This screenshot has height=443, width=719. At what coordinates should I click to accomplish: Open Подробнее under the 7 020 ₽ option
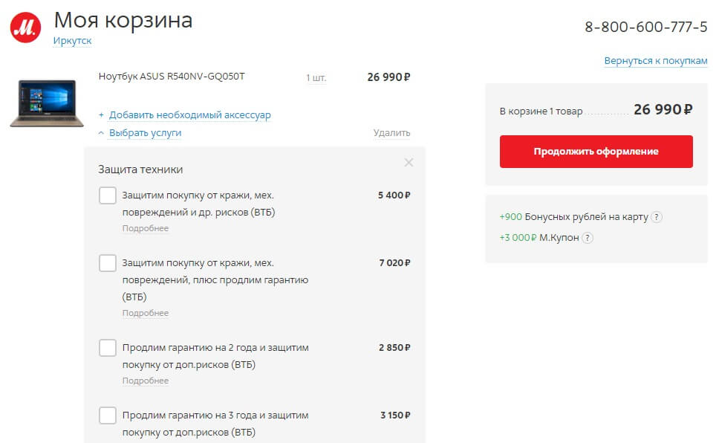[145, 313]
